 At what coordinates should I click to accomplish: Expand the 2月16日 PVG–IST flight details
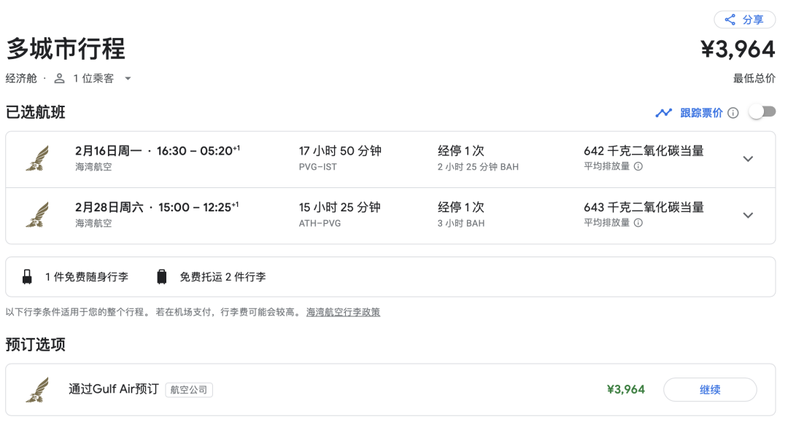[x=748, y=159]
